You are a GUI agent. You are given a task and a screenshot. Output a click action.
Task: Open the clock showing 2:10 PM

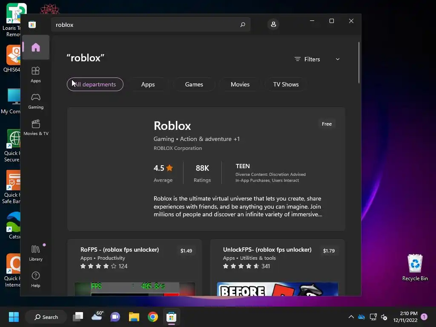405,317
